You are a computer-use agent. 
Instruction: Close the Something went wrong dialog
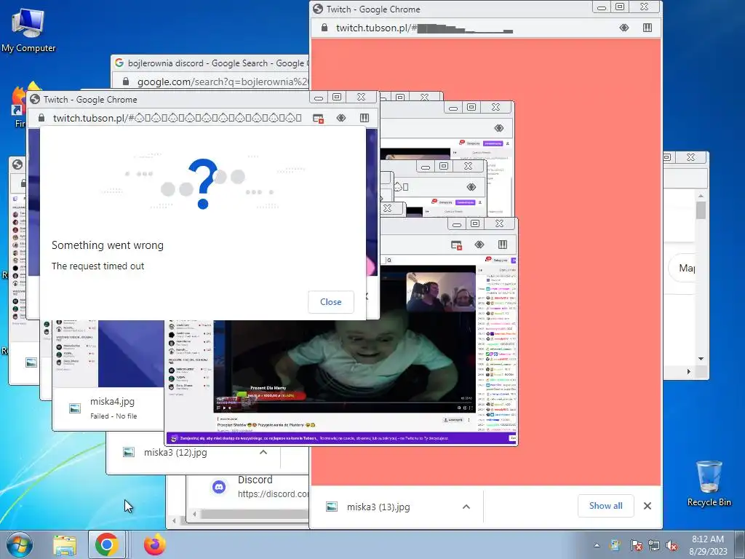click(x=331, y=302)
